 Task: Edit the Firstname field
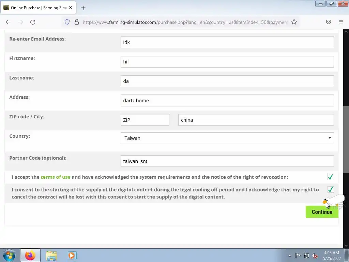[x=227, y=62]
